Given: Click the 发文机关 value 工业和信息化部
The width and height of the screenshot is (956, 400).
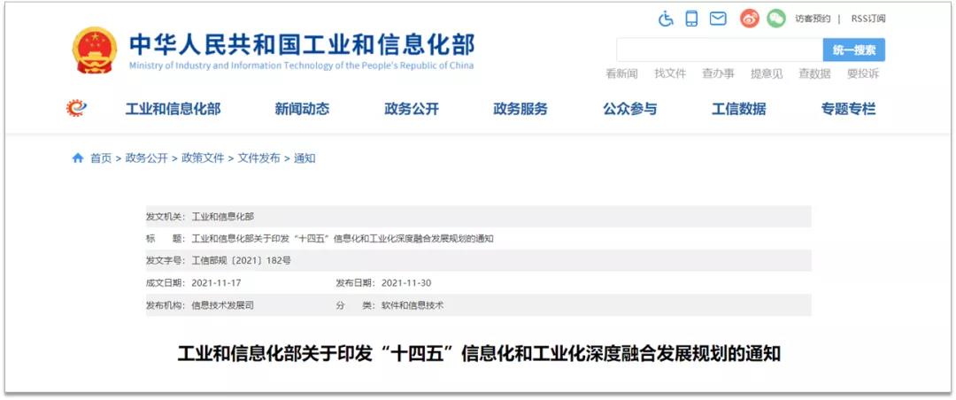Looking at the screenshot, I should [222, 217].
